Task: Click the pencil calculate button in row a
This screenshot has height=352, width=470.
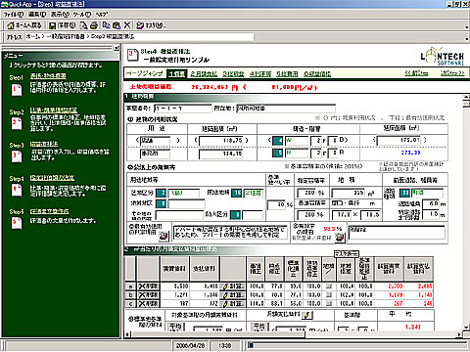Action: click(x=233, y=286)
